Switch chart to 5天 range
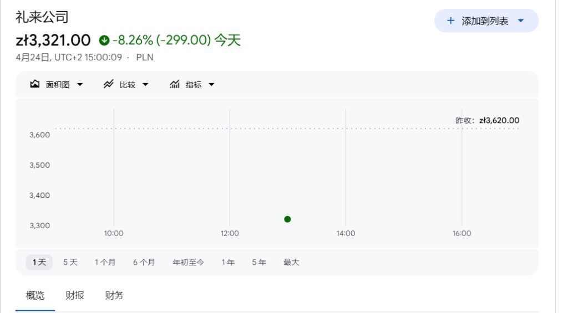Screen dimensions: 568x313 tap(70, 262)
